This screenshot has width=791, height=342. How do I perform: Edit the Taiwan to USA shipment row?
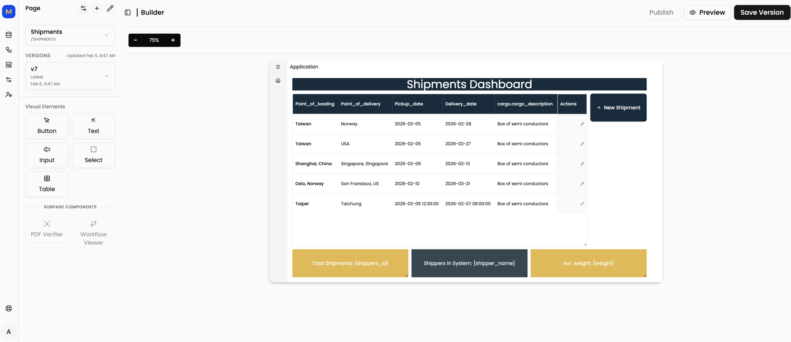tap(582, 144)
